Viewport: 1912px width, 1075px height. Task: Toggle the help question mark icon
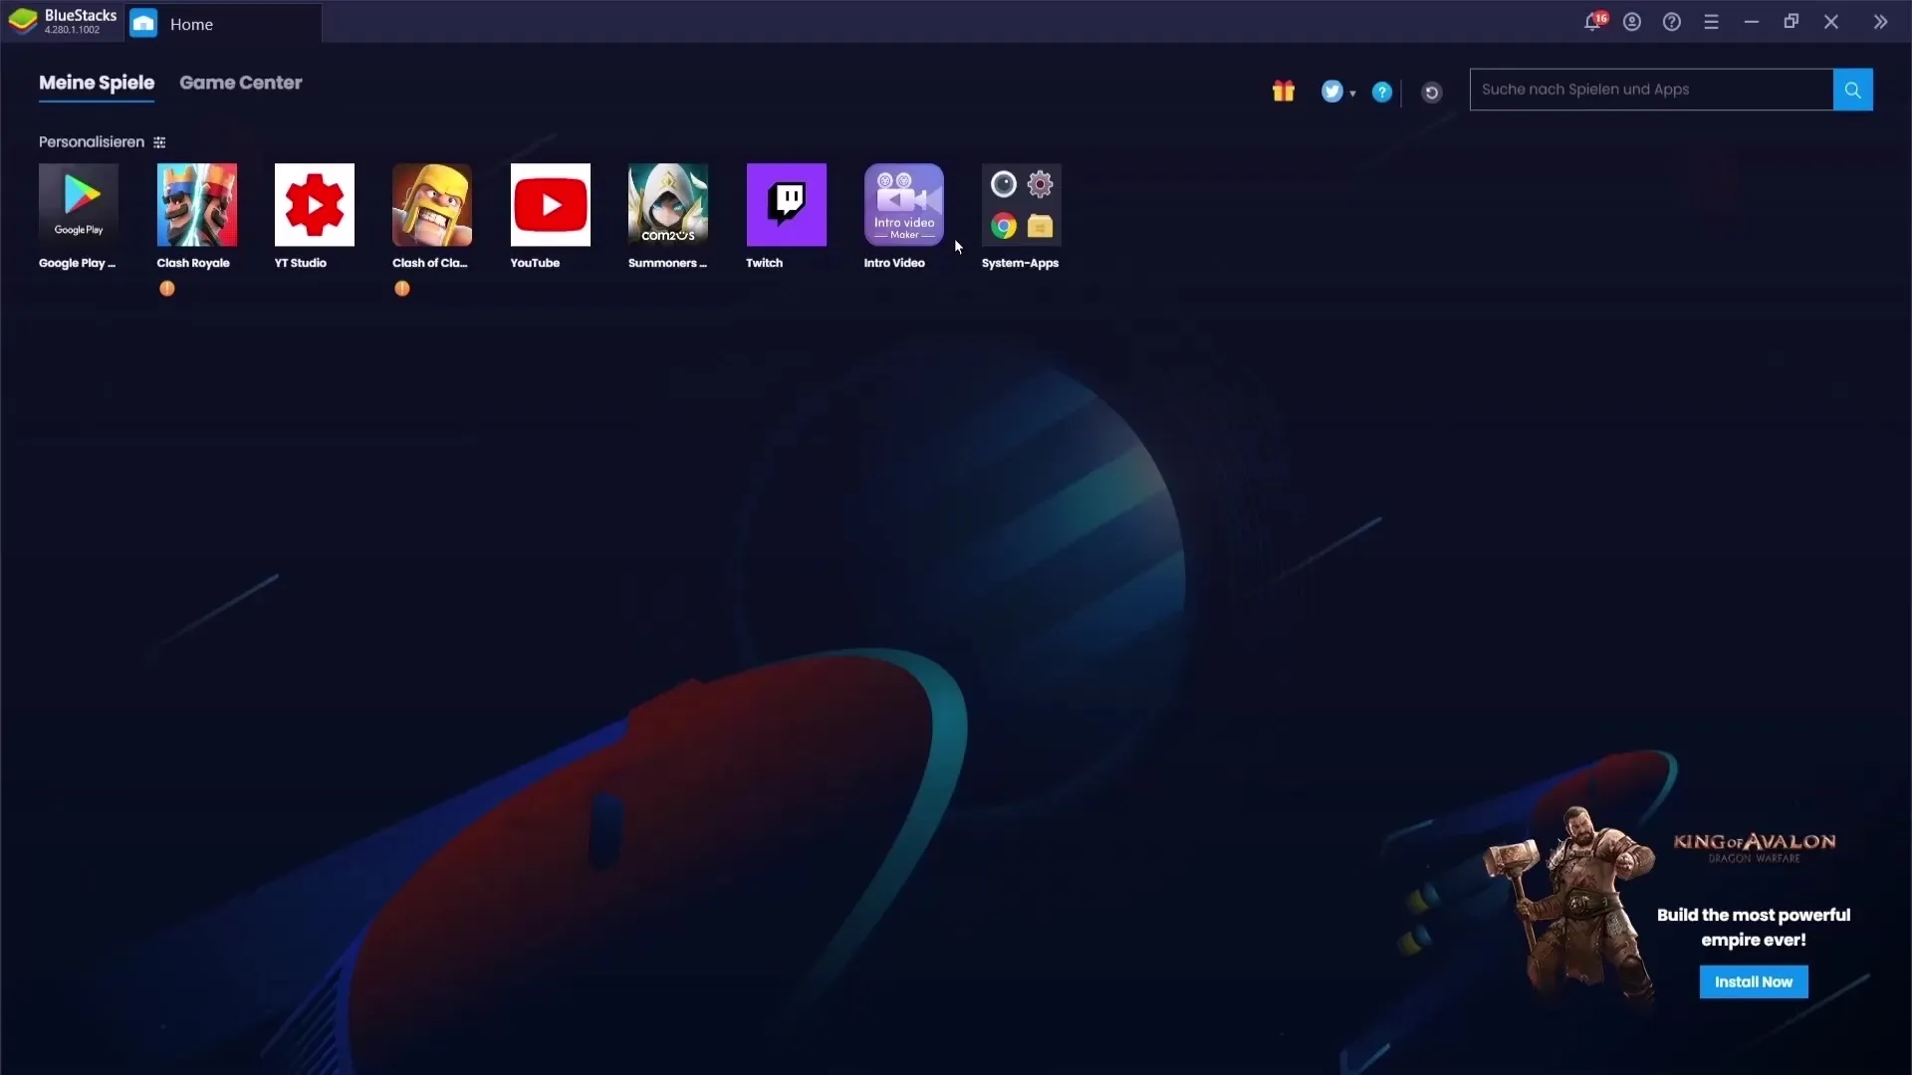(x=1381, y=91)
